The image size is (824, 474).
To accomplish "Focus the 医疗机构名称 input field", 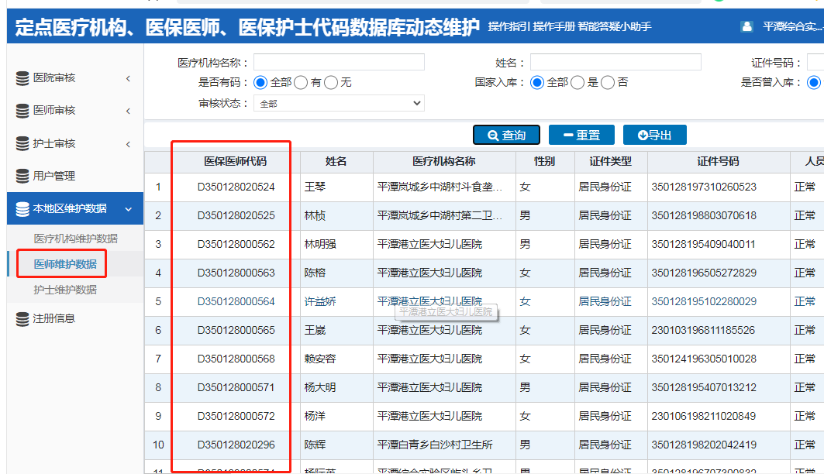I will 339,62.
